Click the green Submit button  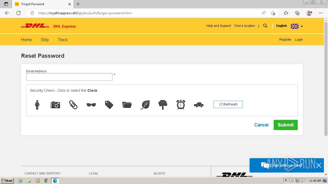pos(286,125)
